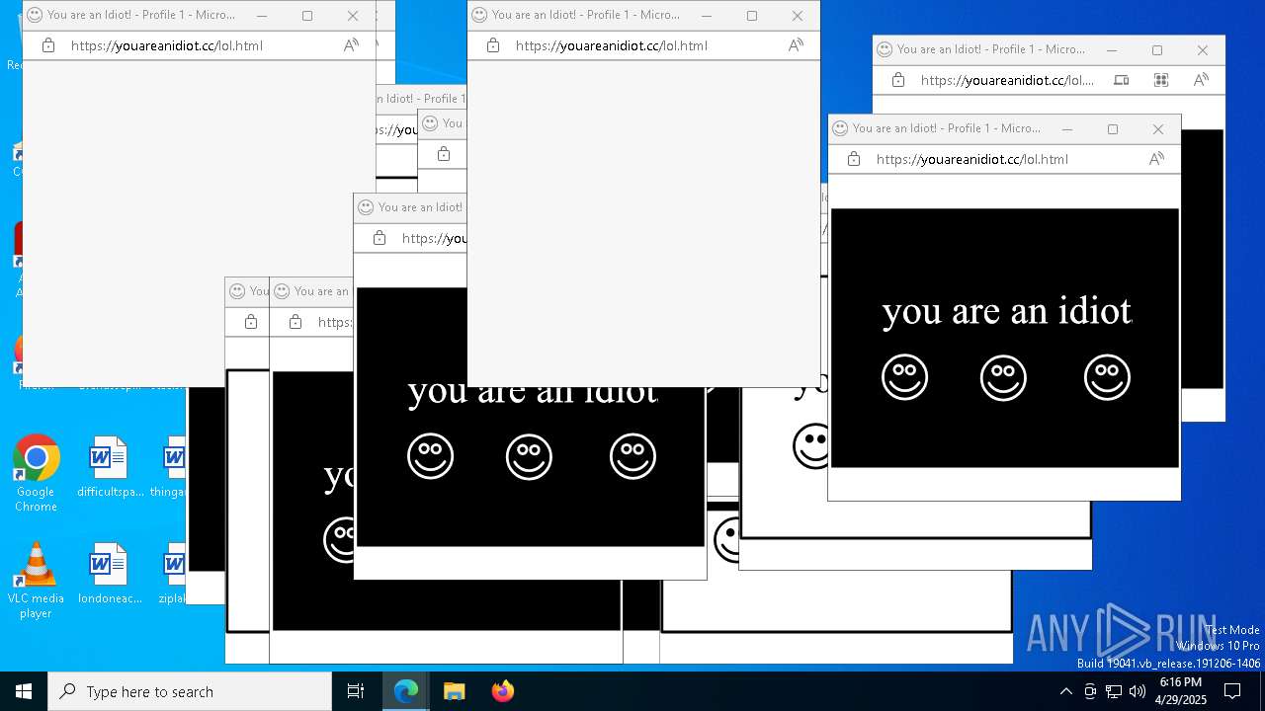
Task: Open File Explorer from the taskbar
Action: 454,691
